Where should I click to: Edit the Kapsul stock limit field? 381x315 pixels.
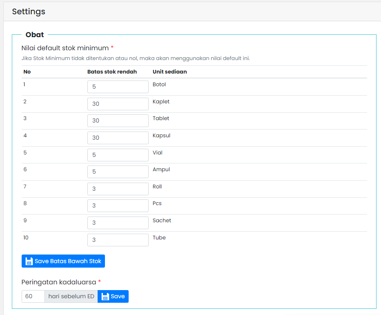(118, 138)
